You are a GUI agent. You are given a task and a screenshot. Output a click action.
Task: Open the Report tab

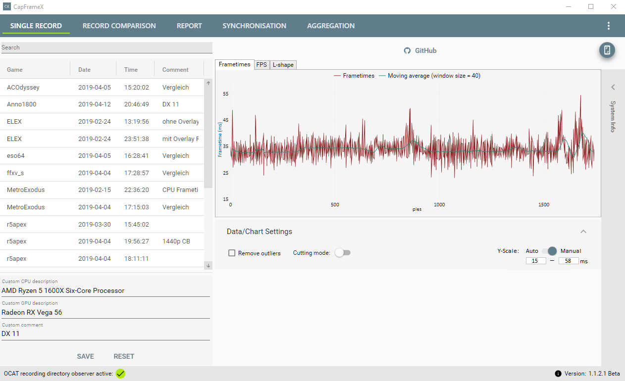pyautogui.click(x=189, y=26)
